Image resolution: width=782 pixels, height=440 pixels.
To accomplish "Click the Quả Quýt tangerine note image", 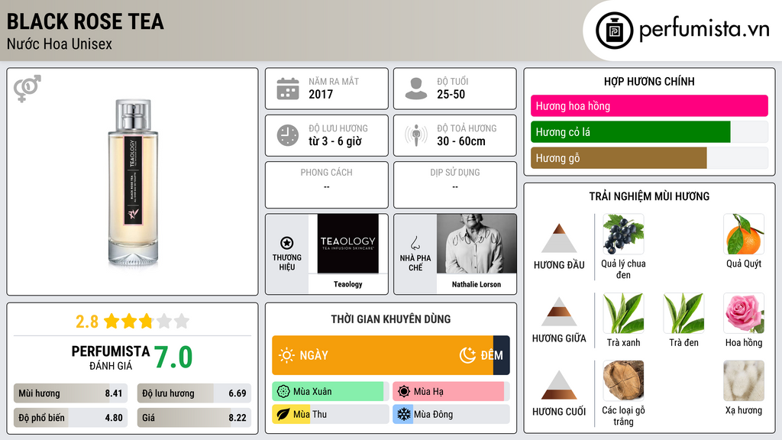I will 744,234.
